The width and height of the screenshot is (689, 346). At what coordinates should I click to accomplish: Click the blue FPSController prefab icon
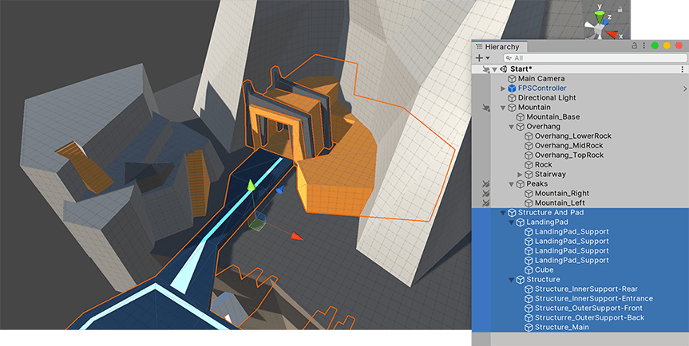[x=511, y=88]
